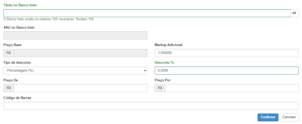Click the Markup Adicional label text
Screen dimensions: 302x124
pyautogui.click(x=168, y=45)
